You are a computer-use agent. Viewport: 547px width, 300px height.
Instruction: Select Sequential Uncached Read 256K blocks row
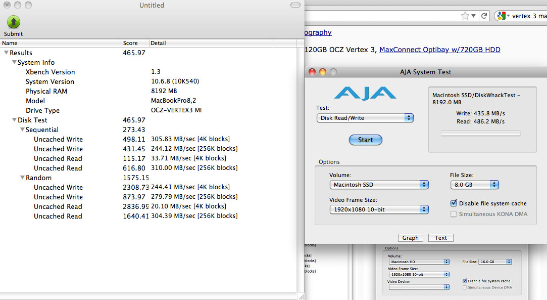[x=148, y=168]
